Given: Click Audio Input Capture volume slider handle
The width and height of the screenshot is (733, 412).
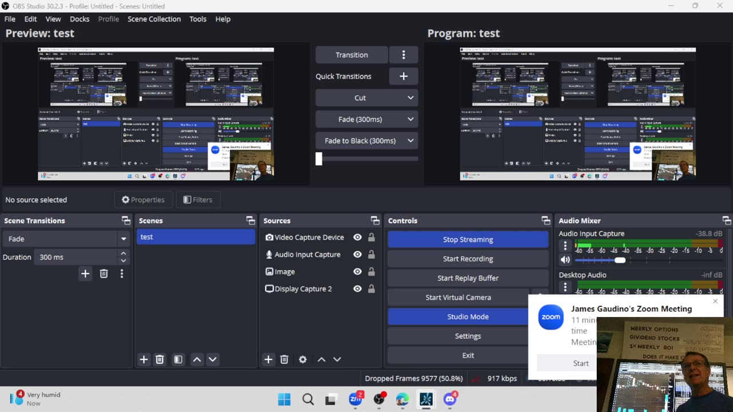Looking at the screenshot, I should [x=620, y=260].
